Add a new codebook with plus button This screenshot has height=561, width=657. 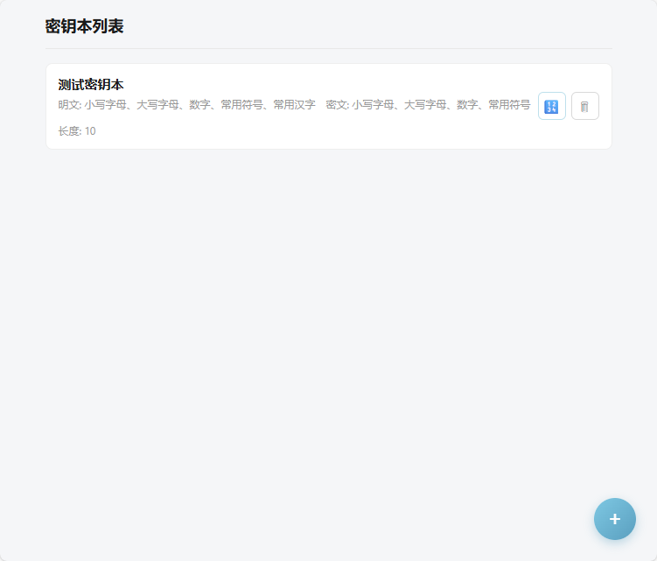point(615,519)
